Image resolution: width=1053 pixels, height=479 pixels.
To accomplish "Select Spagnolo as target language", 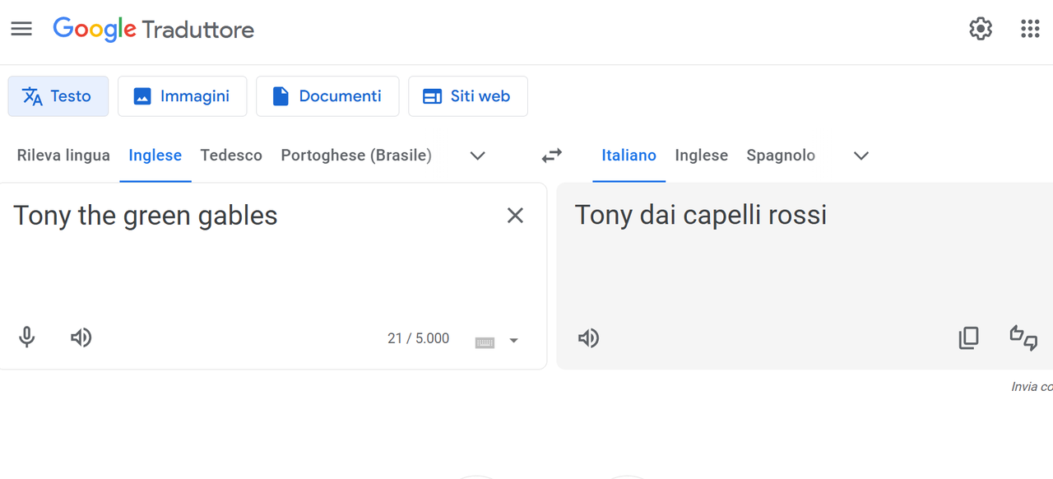I will tap(781, 156).
